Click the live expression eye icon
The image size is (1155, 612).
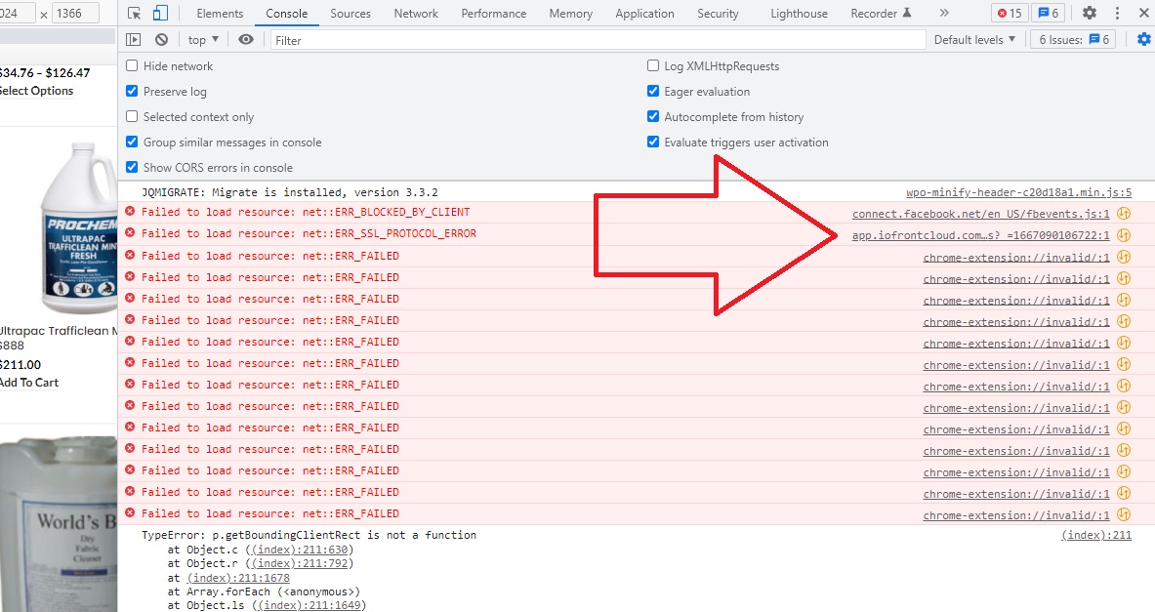click(x=246, y=40)
